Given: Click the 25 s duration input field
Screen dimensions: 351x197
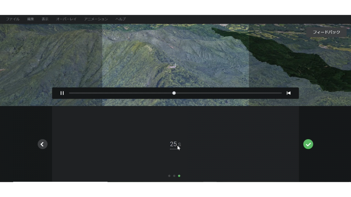Looking at the screenshot, I should (x=174, y=144).
